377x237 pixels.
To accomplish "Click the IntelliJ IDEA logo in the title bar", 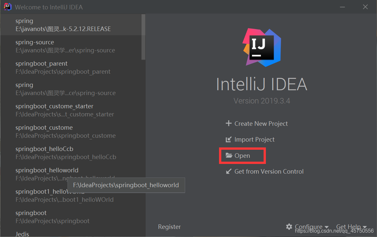I will [7, 7].
